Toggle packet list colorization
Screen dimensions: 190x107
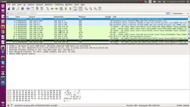click(80, 9)
